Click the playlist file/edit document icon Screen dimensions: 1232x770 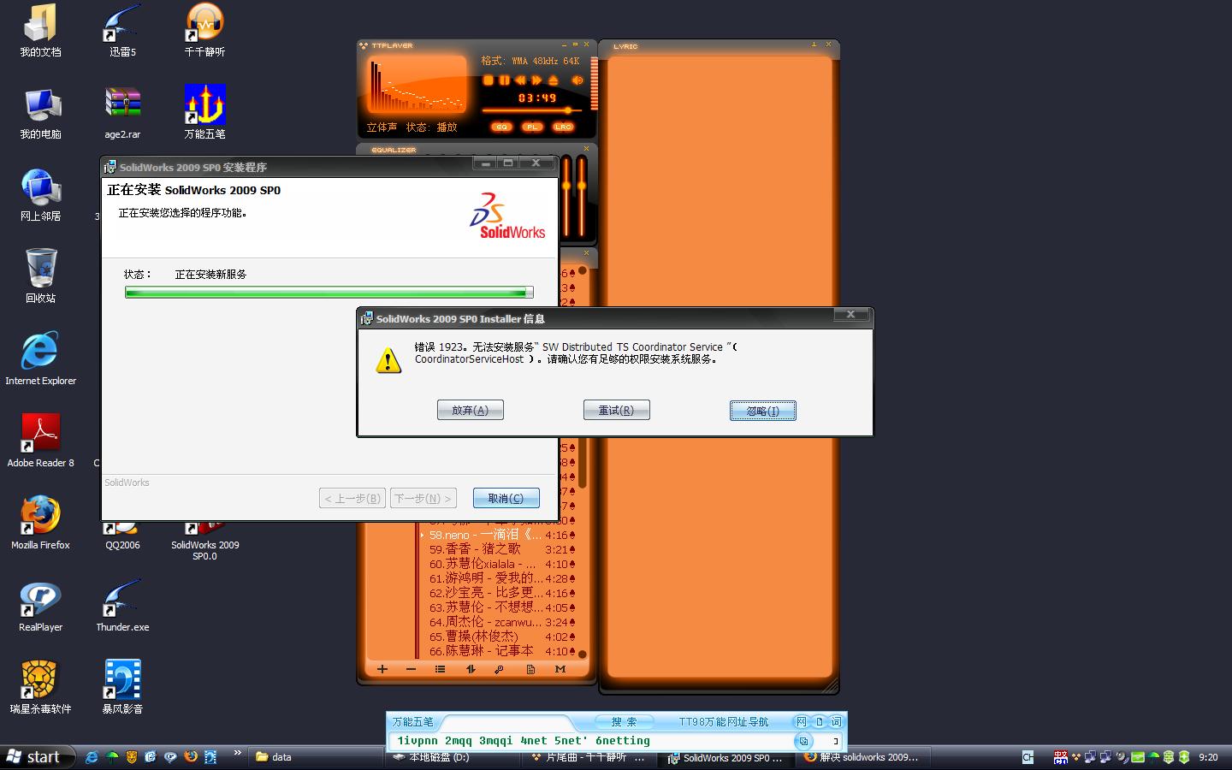coord(530,669)
